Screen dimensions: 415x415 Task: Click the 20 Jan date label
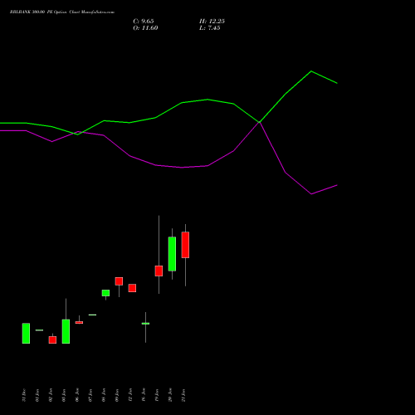pyautogui.click(x=170, y=395)
